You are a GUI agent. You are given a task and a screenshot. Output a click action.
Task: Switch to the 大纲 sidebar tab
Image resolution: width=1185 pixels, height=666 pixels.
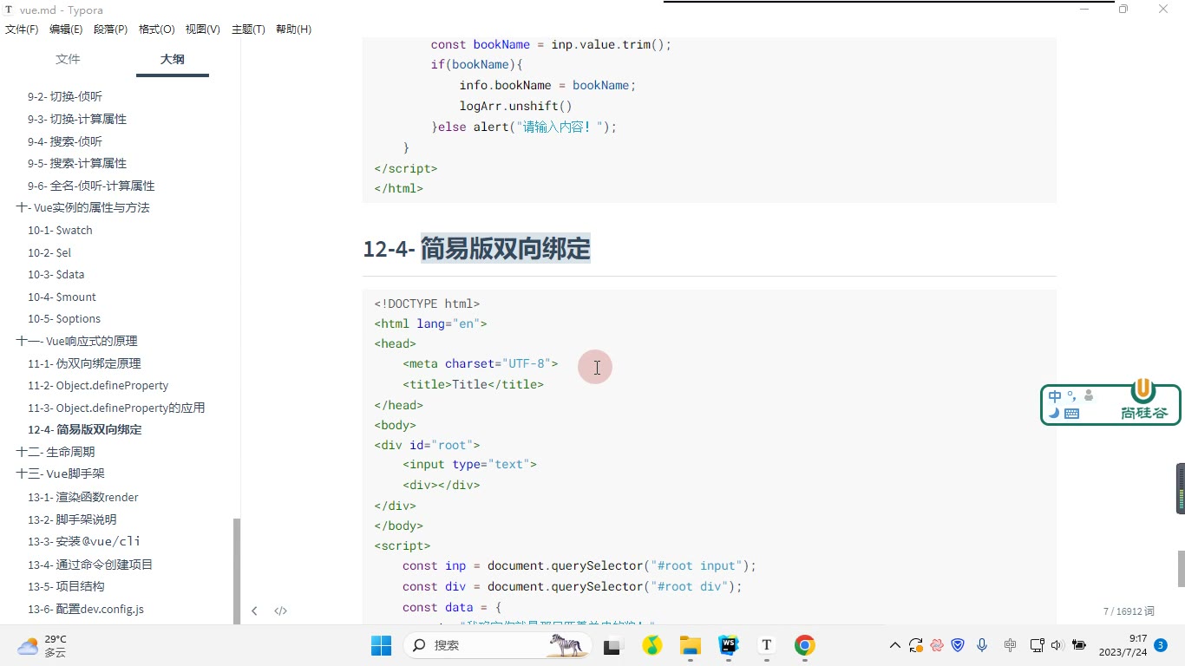(172, 59)
